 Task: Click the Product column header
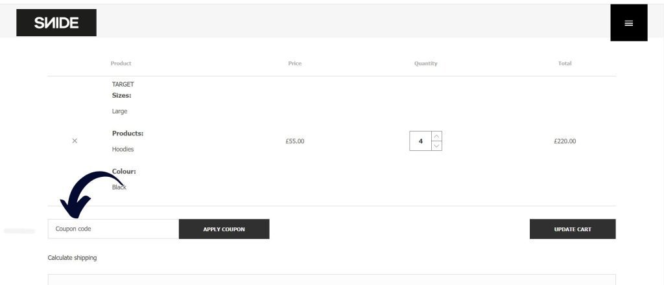121,63
